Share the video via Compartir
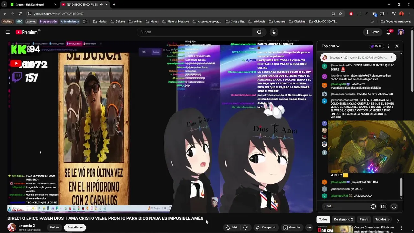The height and width of the screenshot is (233, 414). point(266,227)
